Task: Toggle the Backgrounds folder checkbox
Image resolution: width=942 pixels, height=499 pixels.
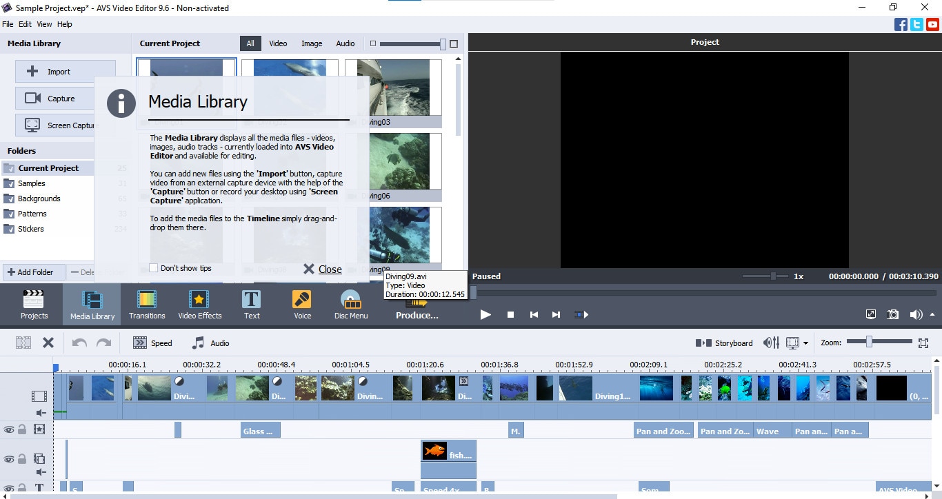Action: [9, 198]
